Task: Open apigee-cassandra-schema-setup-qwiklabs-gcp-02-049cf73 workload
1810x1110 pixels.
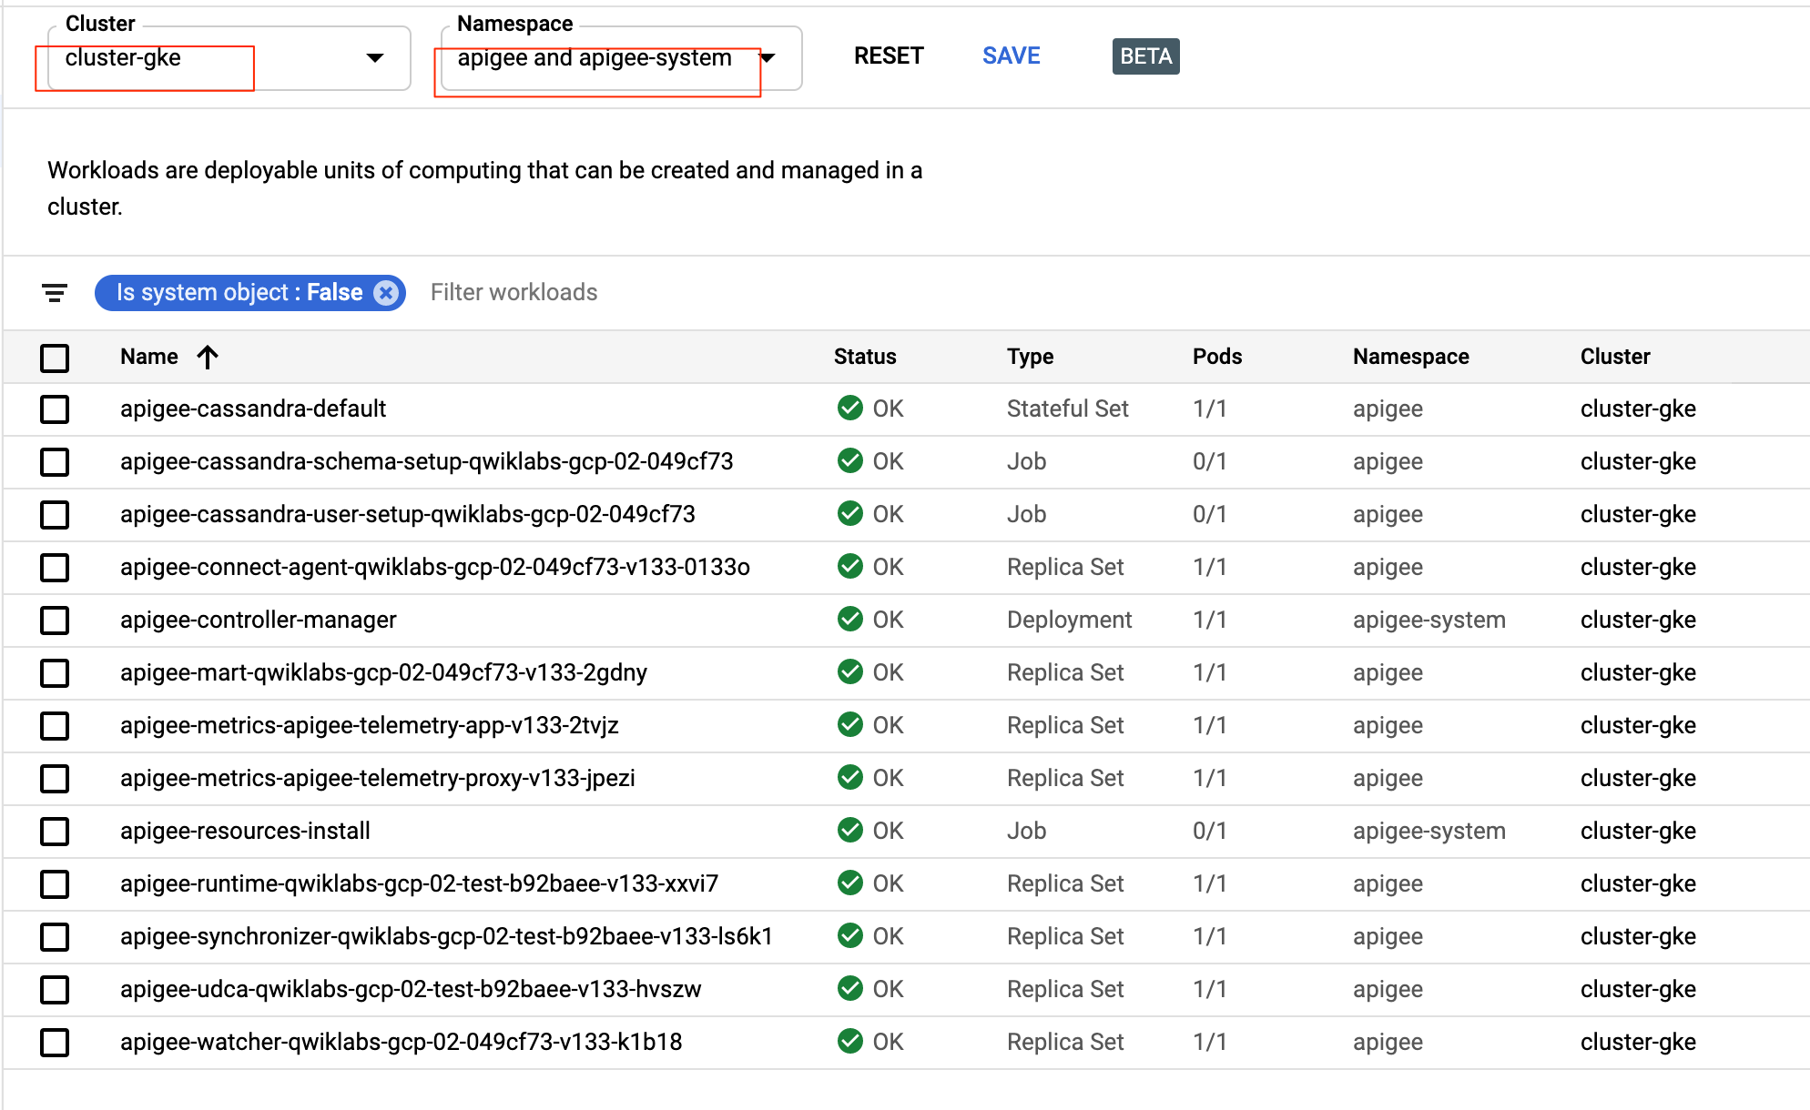Action: point(427,461)
